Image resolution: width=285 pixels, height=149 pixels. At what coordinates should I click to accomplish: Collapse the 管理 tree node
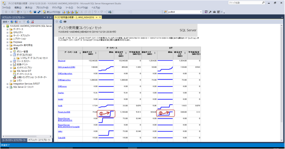8,49
